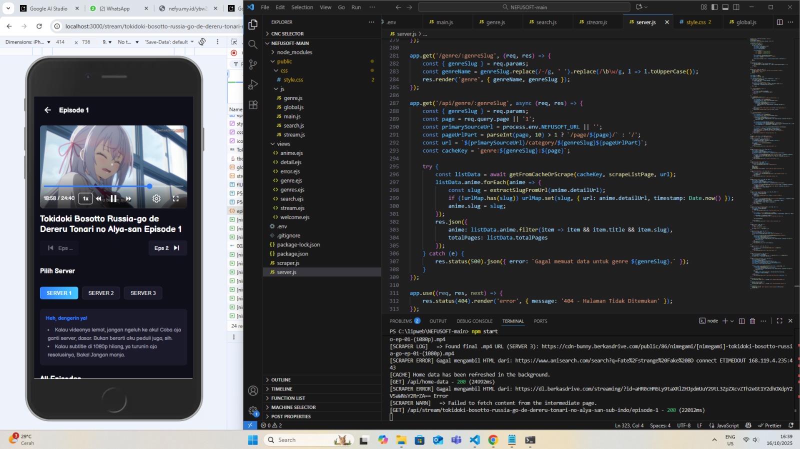The height and width of the screenshot is (449, 800).
Task: Enter fullscreen on the video player
Action: (175, 198)
